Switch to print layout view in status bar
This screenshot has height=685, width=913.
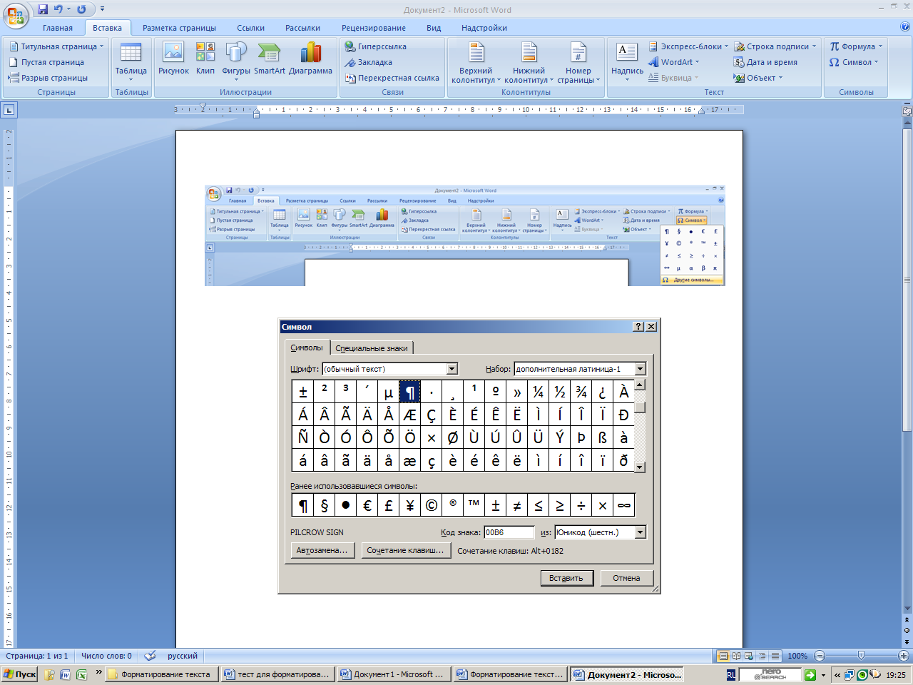(724, 656)
